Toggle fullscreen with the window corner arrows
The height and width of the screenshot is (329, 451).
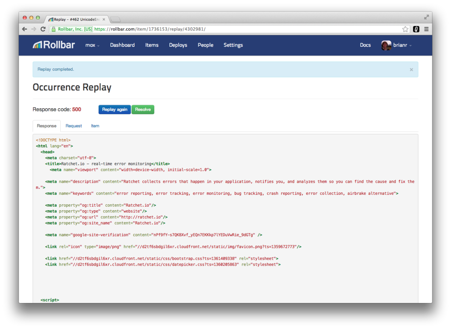pyautogui.click(x=426, y=17)
